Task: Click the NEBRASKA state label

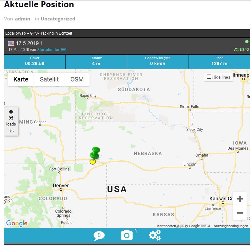Action: [148, 154]
